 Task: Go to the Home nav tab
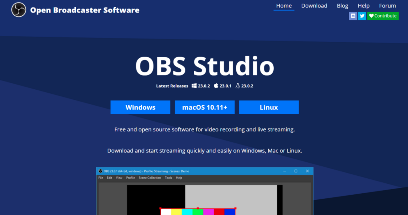click(284, 6)
